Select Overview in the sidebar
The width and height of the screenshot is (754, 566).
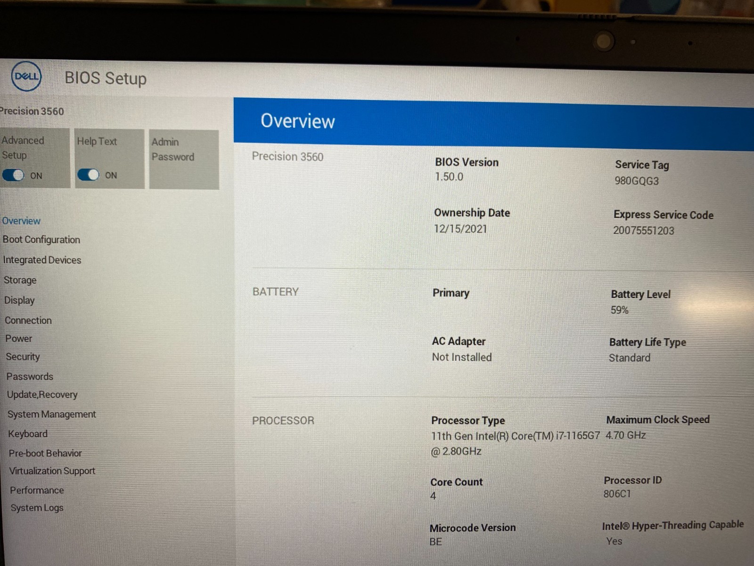tap(21, 221)
